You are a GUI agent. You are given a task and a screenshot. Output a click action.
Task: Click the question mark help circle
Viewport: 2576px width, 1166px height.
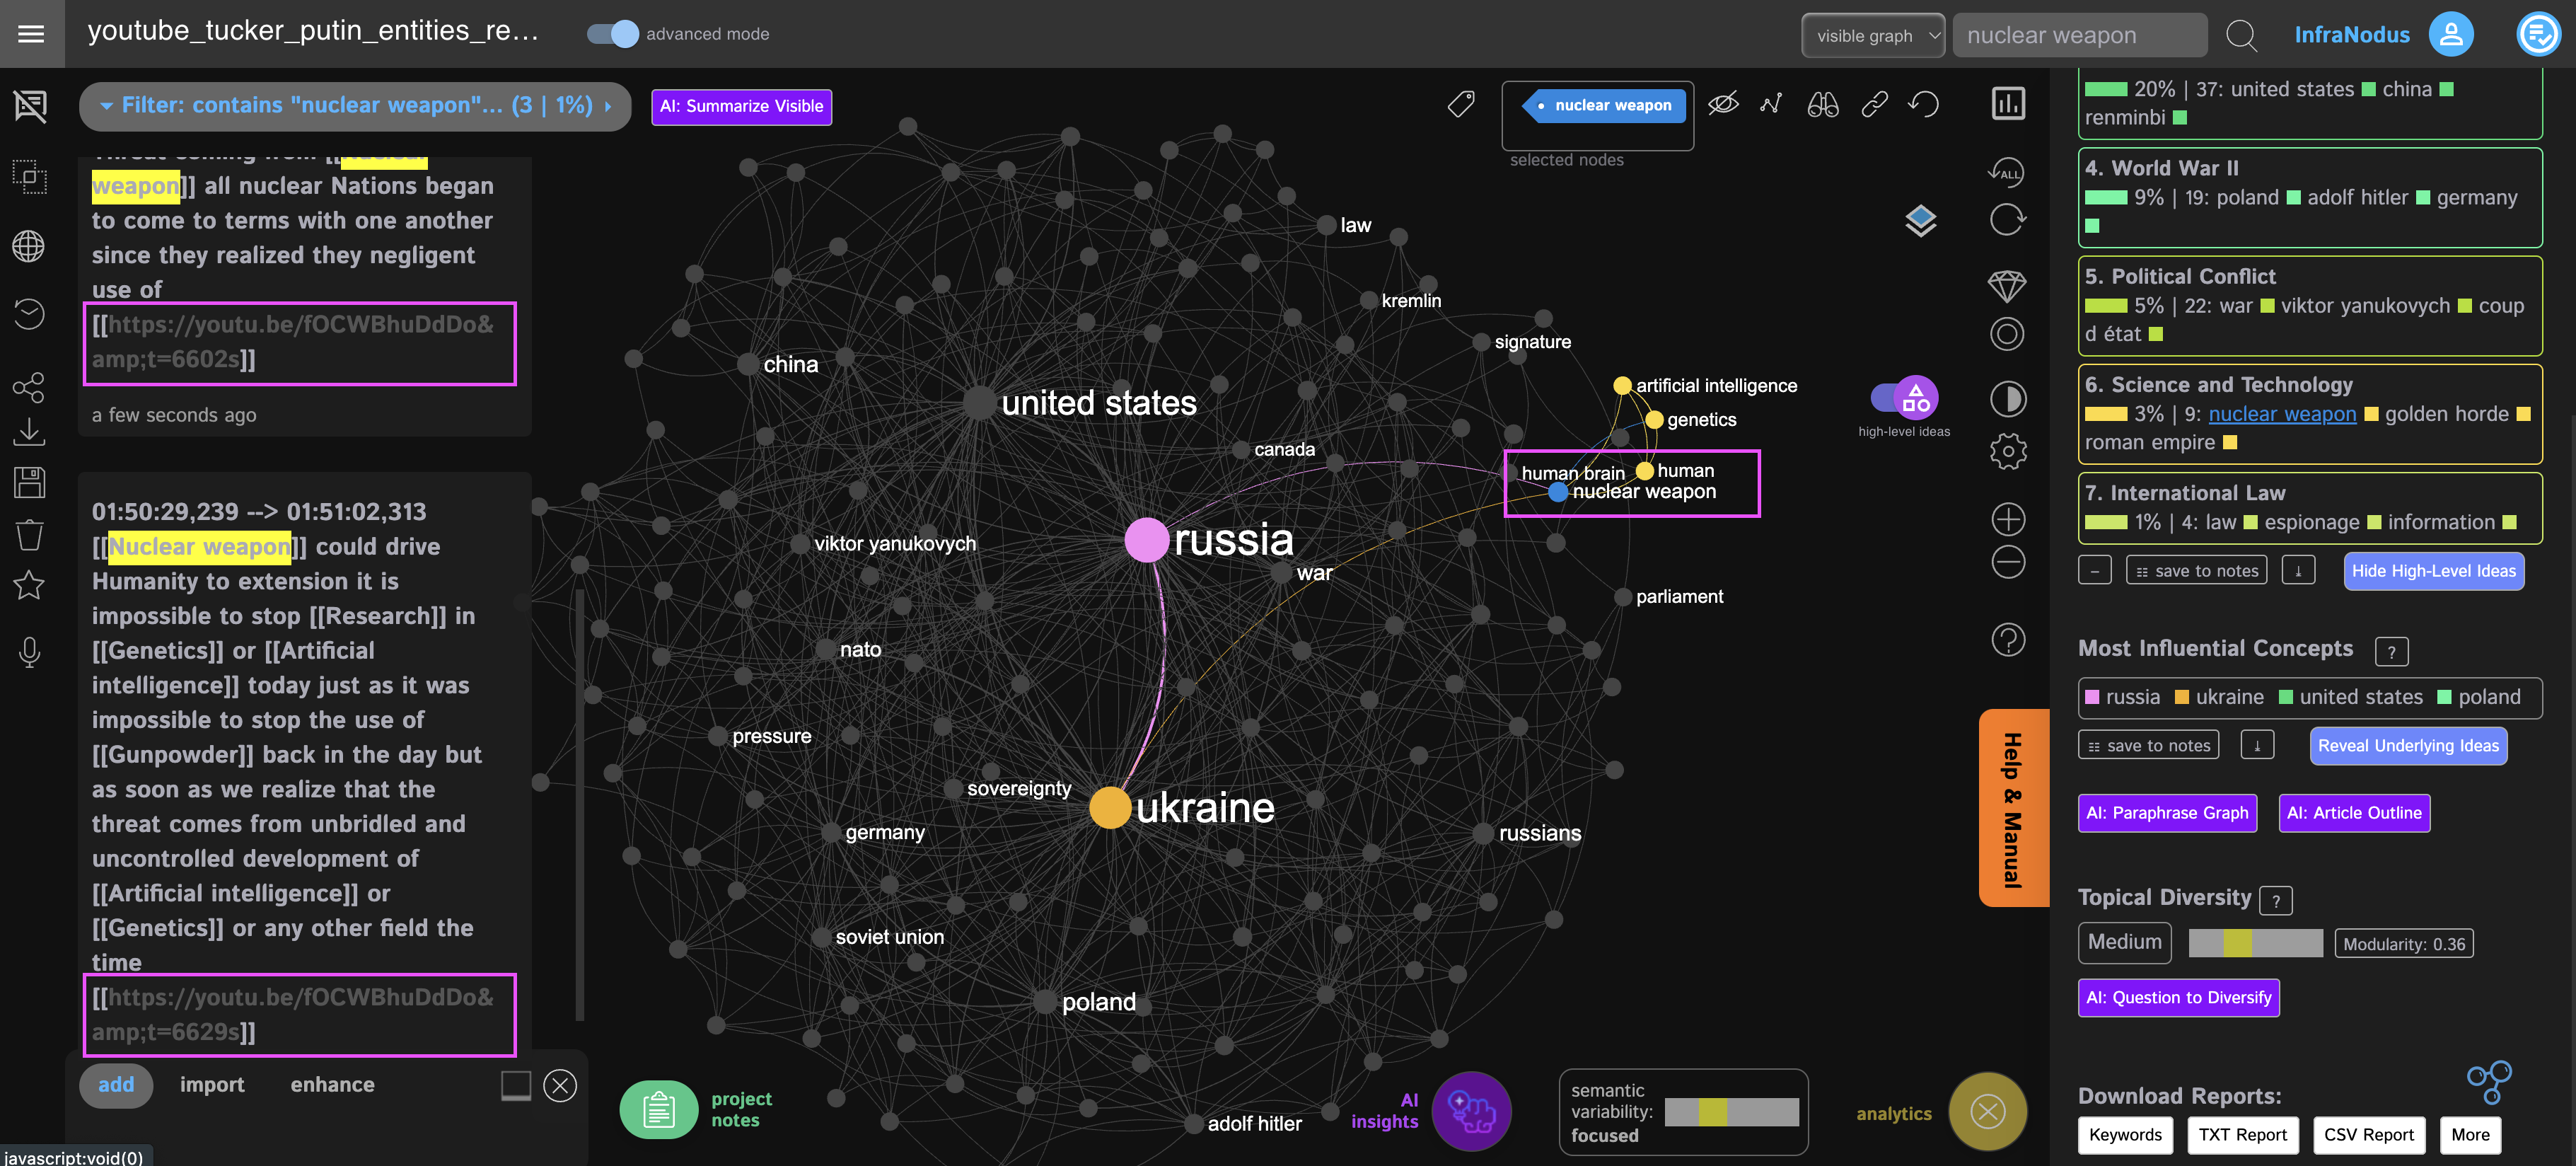[2008, 639]
